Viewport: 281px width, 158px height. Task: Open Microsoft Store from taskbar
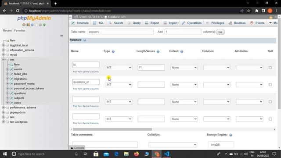click(x=96, y=154)
